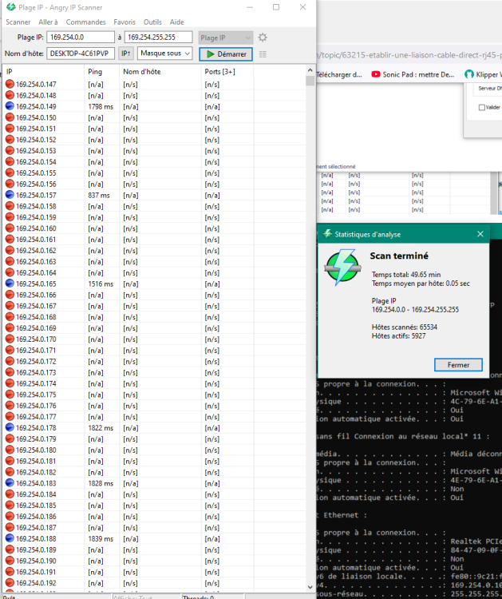The width and height of the screenshot is (502, 599).
Task: Select the row for IP 169.254.0.157
Action: [x=155, y=195]
